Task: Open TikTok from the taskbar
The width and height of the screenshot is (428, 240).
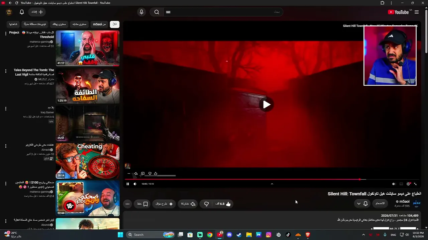Action: (288, 235)
